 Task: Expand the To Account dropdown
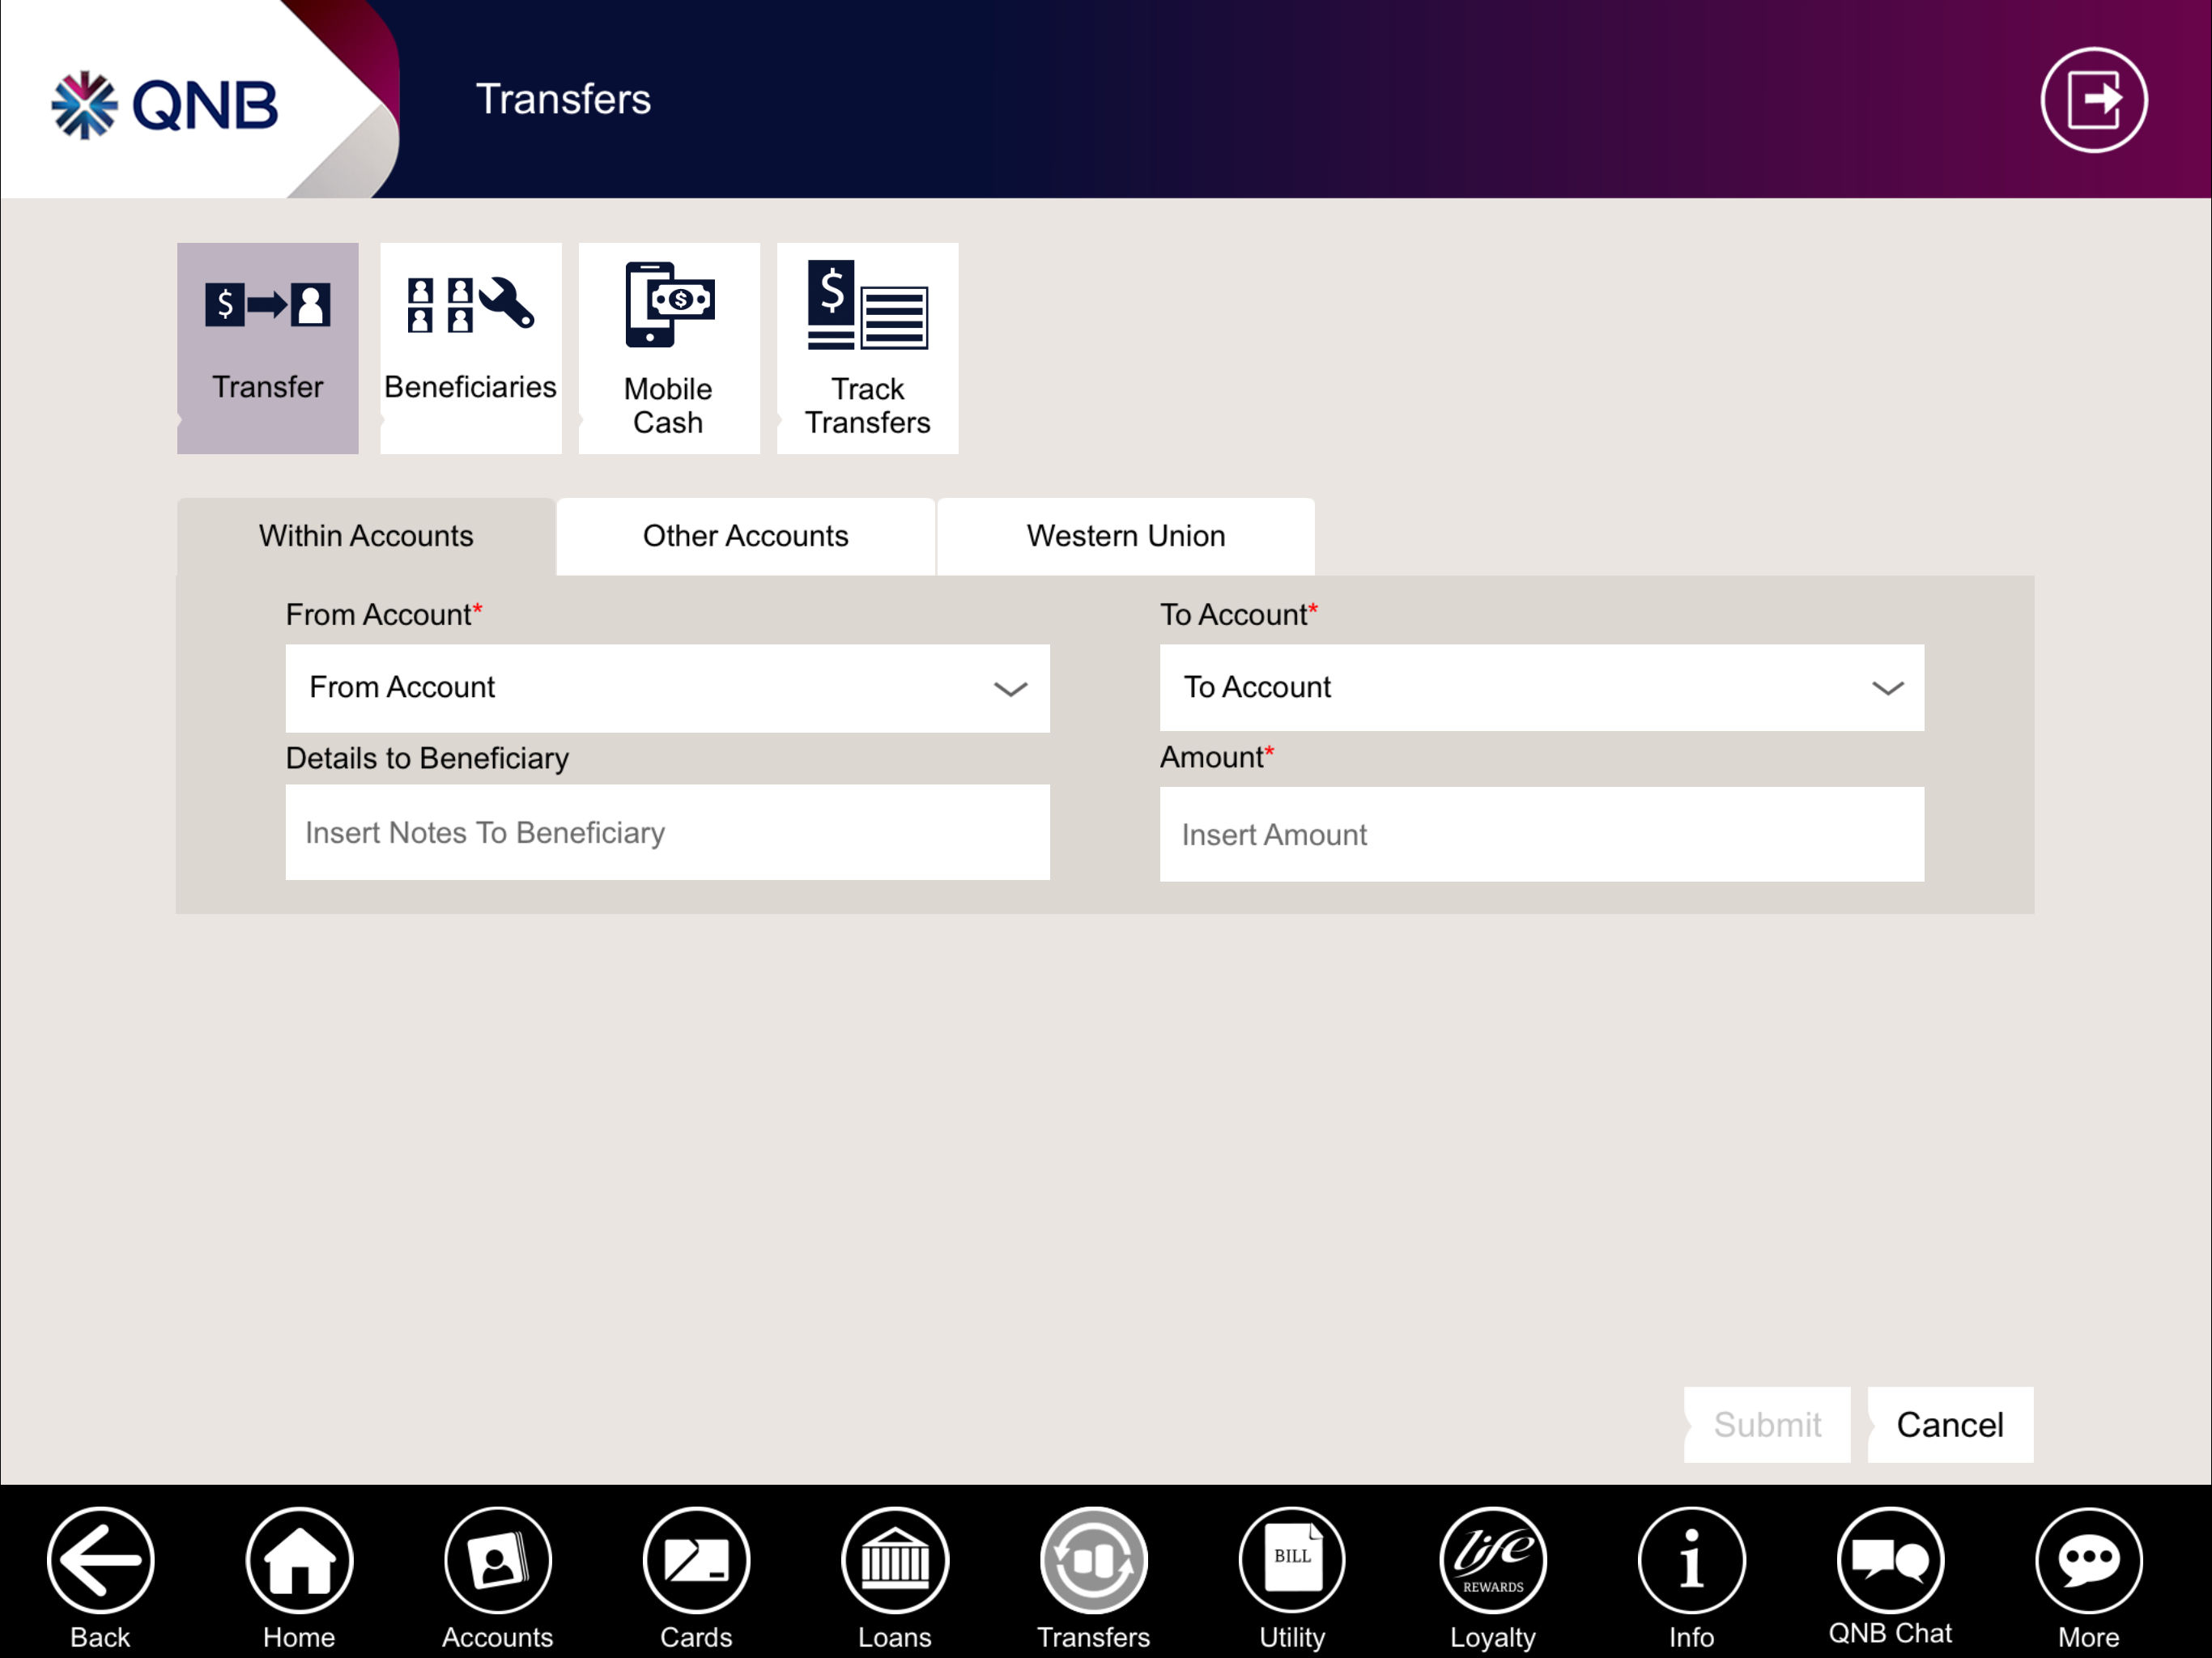coord(1541,688)
